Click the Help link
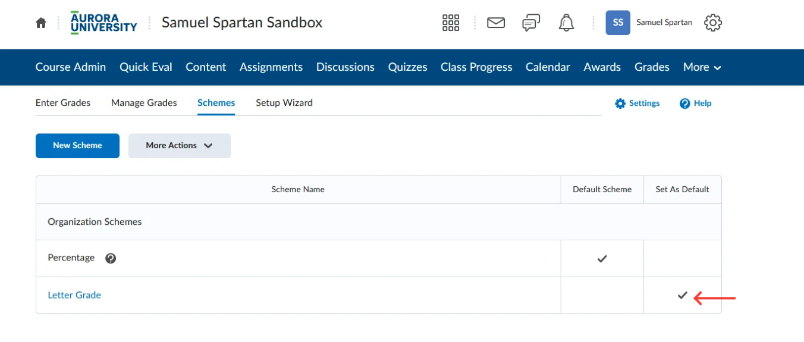Screen dimensions: 804x342 [x=695, y=103]
